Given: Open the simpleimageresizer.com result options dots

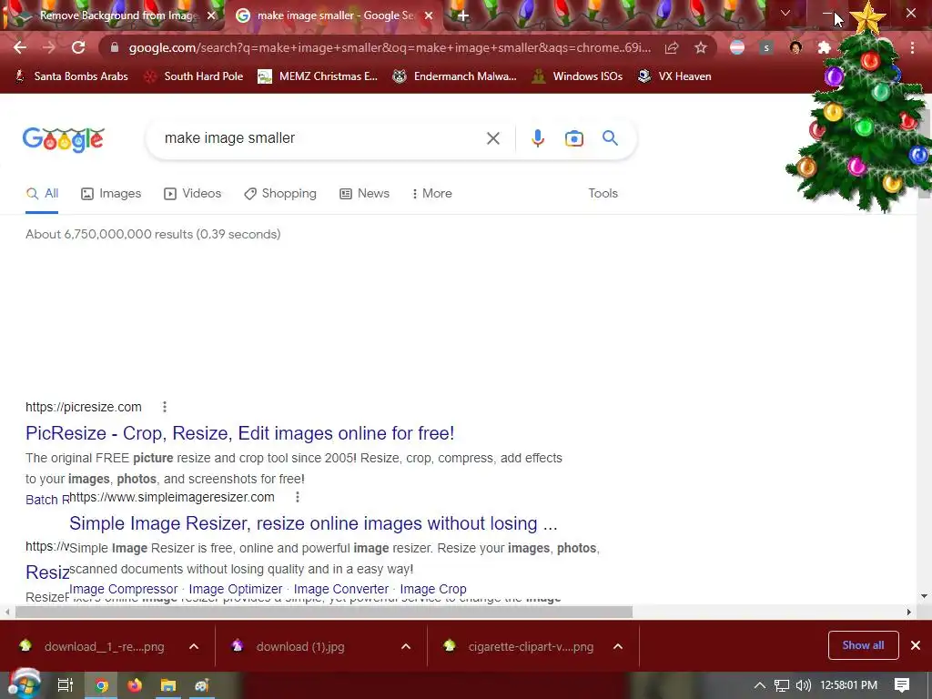Looking at the screenshot, I should point(298,497).
